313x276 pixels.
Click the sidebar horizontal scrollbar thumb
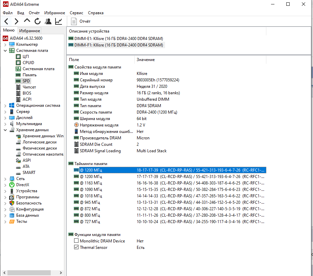29,273
